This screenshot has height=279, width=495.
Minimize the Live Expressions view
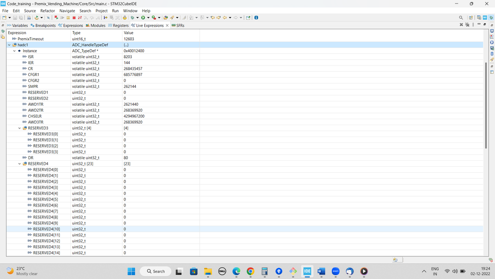[x=479, y=24]
